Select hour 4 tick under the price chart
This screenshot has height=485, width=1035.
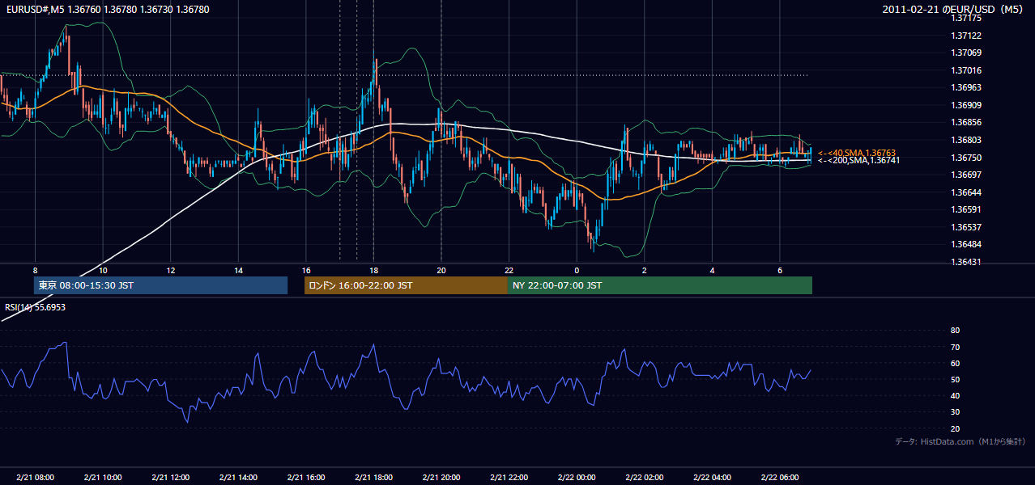click(712, 270)
